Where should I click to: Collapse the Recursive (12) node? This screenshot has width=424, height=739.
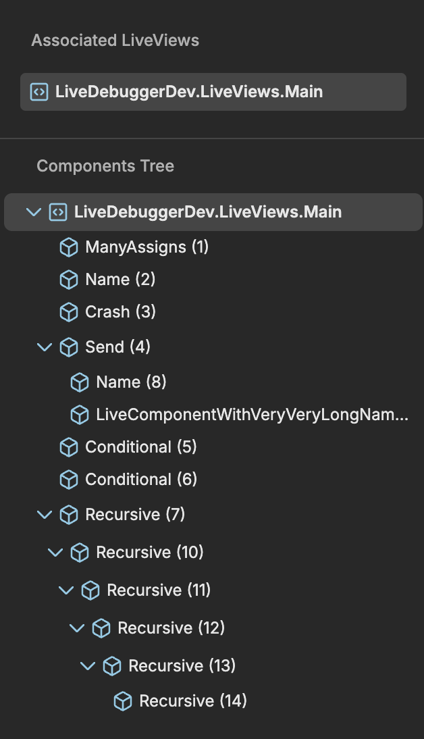click(x=77, y=628)
